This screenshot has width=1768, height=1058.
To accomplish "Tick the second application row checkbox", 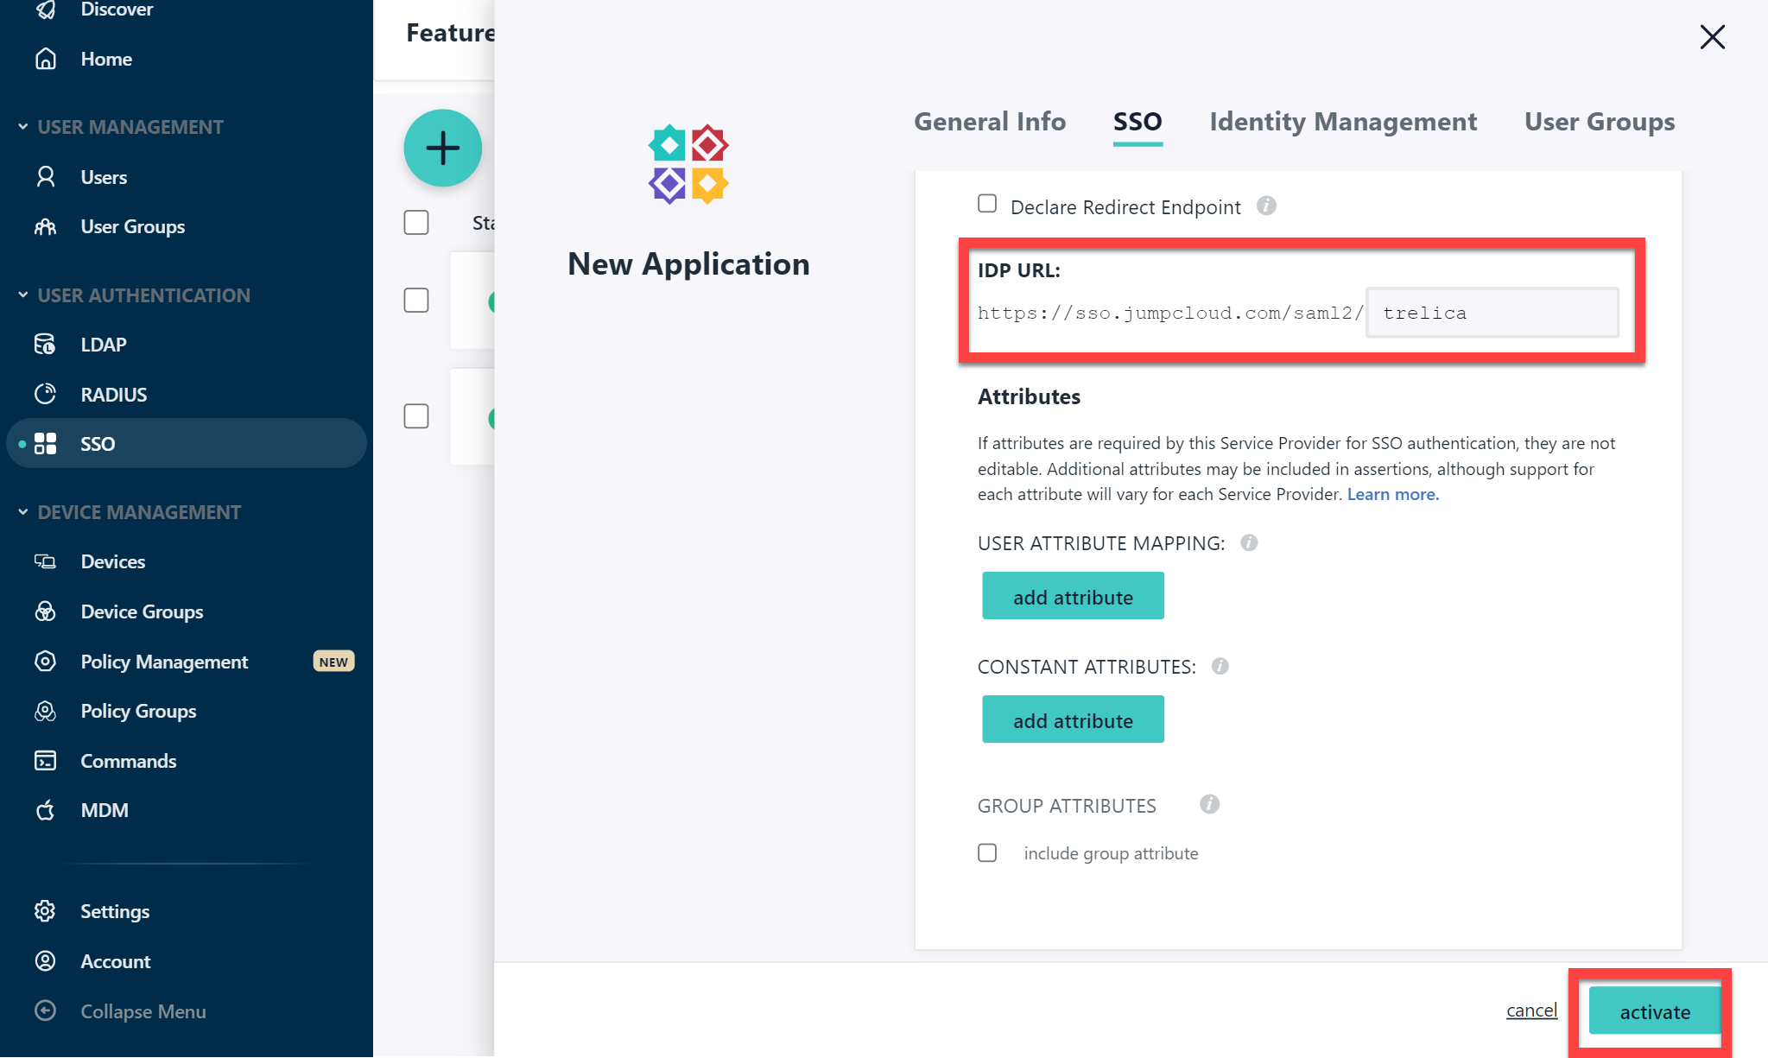I will click(x=416, y=416).
